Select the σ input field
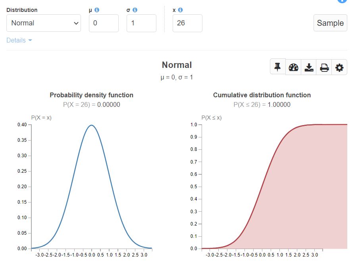This screenshot has height=274, width=358. (x=141, y=23)
